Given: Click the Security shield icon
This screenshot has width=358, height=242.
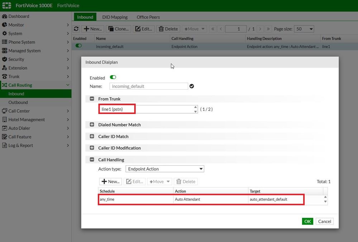Looking at the screenshot, I should (5, 59).
